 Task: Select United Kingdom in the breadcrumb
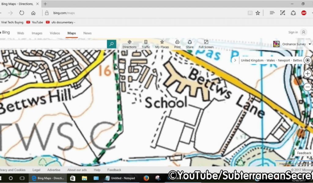252,60
